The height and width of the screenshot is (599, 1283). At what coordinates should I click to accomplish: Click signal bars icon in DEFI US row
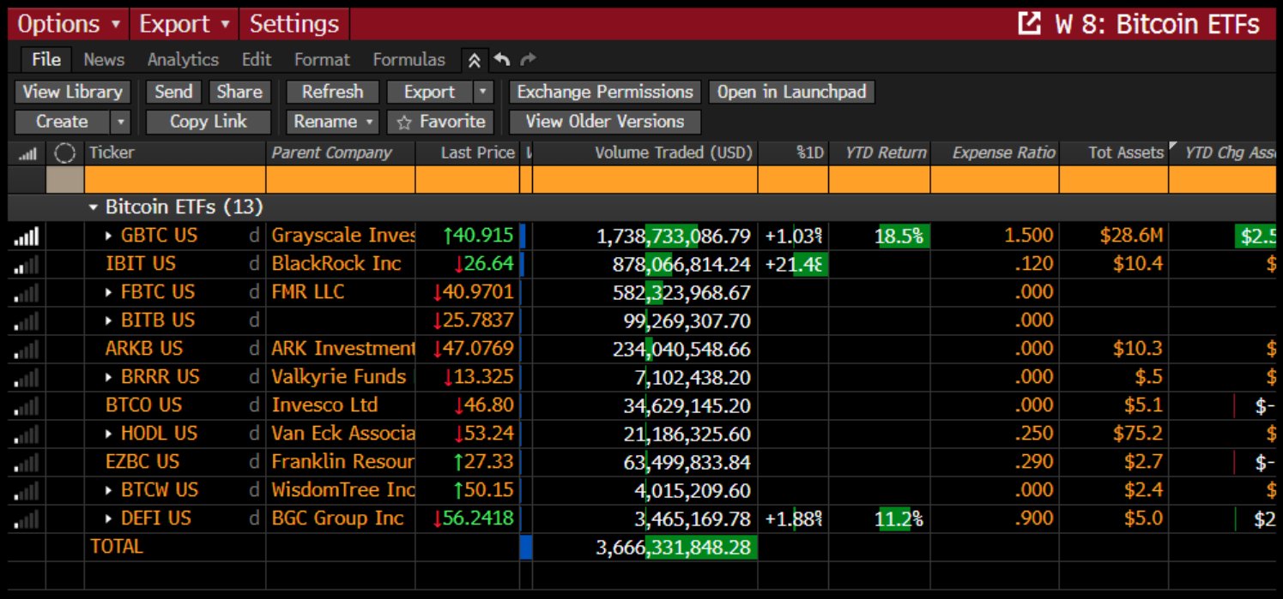[27, 519]
